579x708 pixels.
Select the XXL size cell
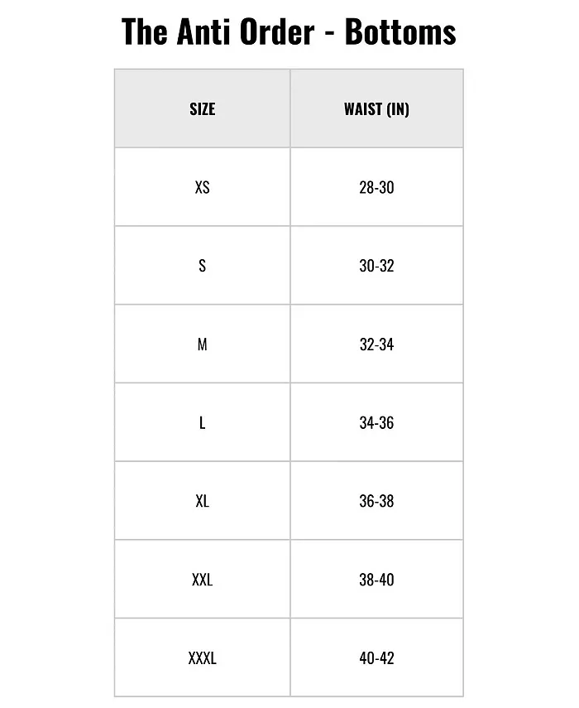[202, 580]
